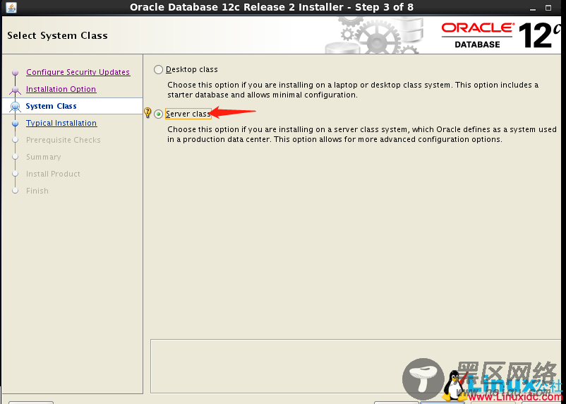Click the Configure Security Updates step bullet
566x404 pixels.
point(15,72)
